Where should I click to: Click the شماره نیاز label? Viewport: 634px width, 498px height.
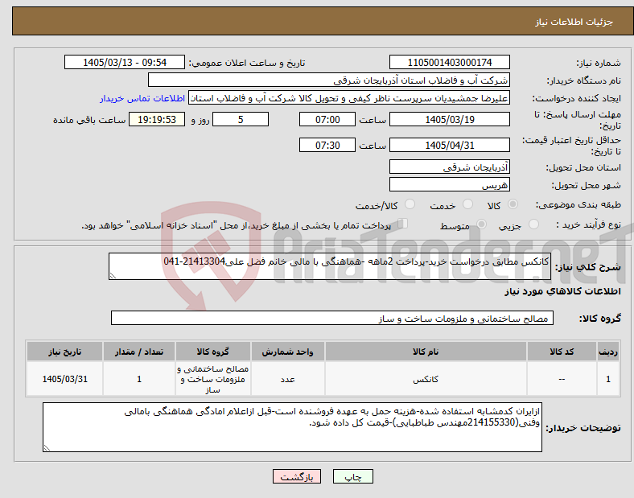[598, 63]
